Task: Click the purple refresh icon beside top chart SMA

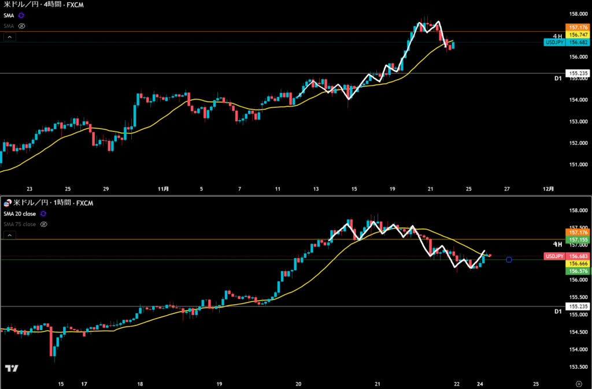Action: pyautogui.click(x=21, y=16)
